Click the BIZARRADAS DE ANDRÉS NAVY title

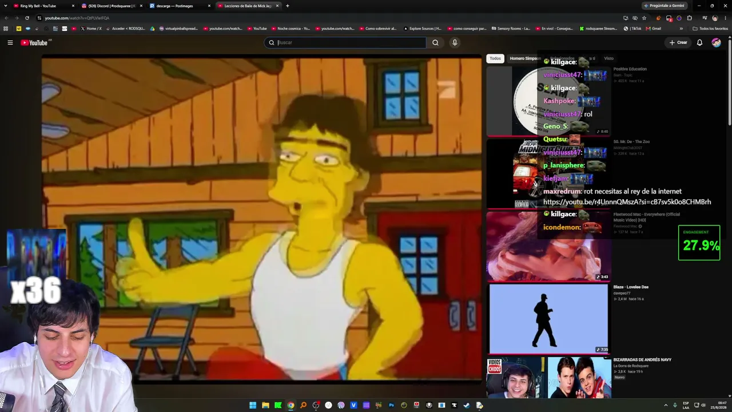[x=642, y=360]
